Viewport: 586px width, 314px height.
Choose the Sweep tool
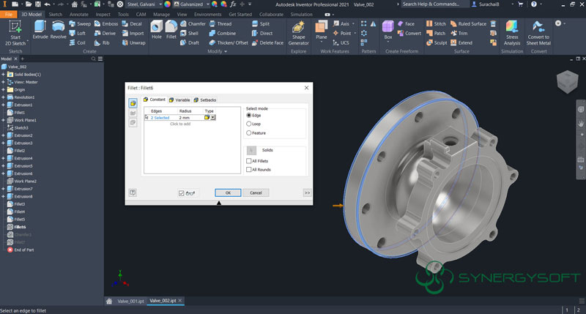(x=80, y=23)
